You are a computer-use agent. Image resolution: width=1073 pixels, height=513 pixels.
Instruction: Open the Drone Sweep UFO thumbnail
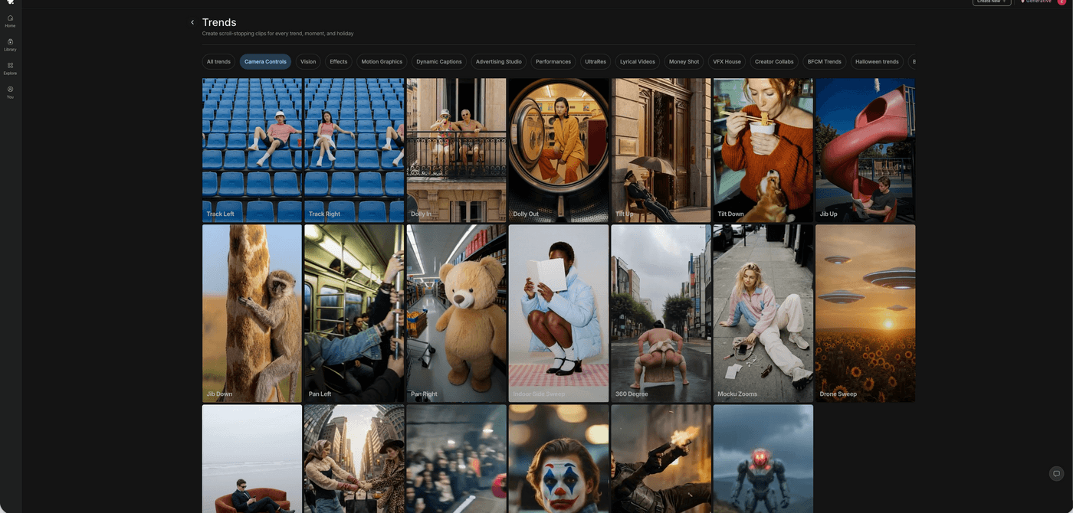[x=865, y=313]
